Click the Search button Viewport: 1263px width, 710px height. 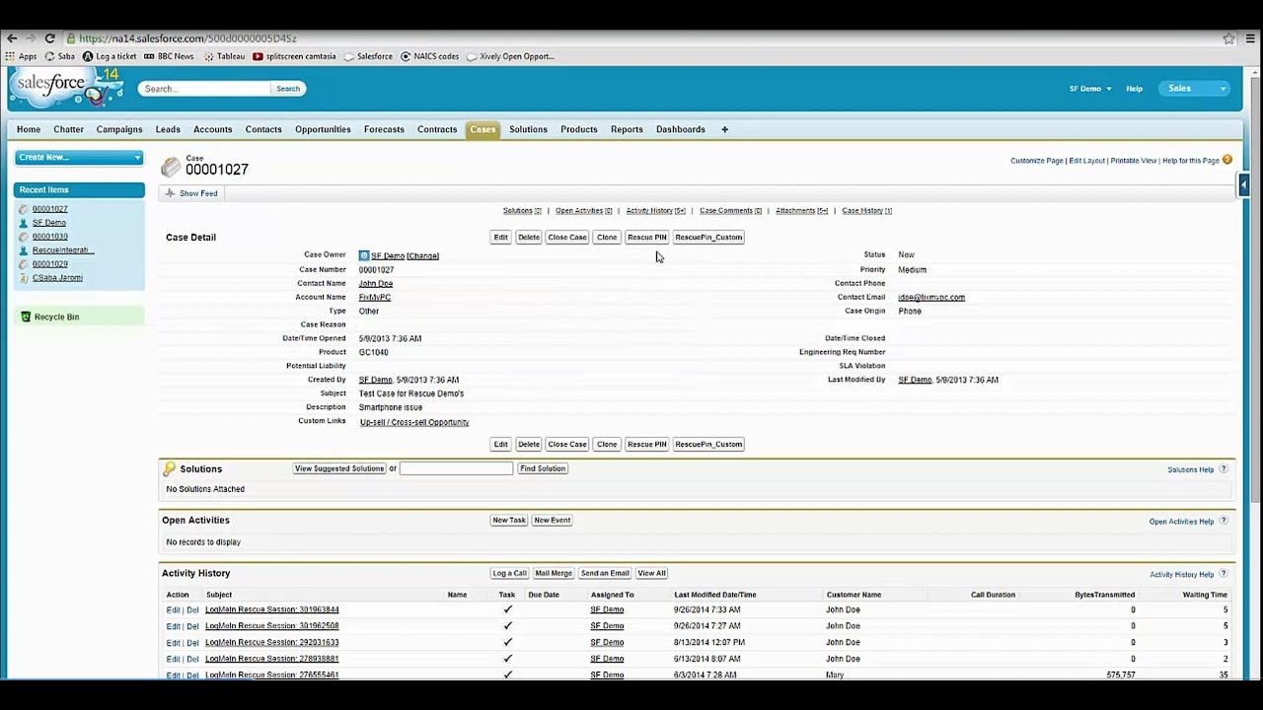(288, 89)
